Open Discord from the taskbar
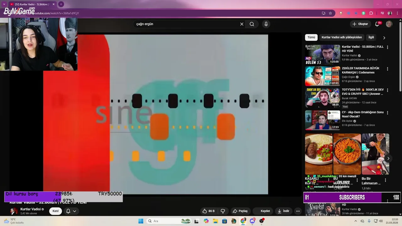This screenshot has width=402, height=226. tap(253, 221)
